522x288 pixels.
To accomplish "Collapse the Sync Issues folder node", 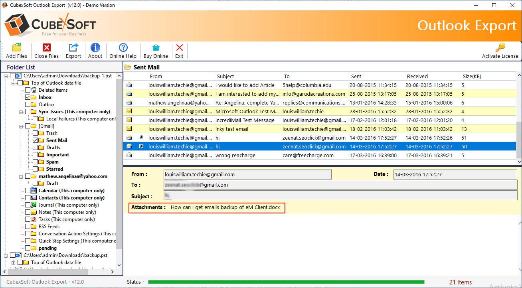I will point(21,112).
